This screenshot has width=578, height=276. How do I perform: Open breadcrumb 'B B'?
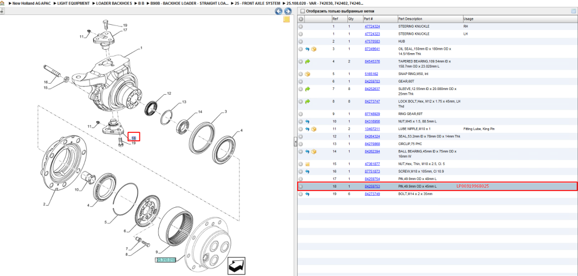pyautogui.click(x=141, y=3)
